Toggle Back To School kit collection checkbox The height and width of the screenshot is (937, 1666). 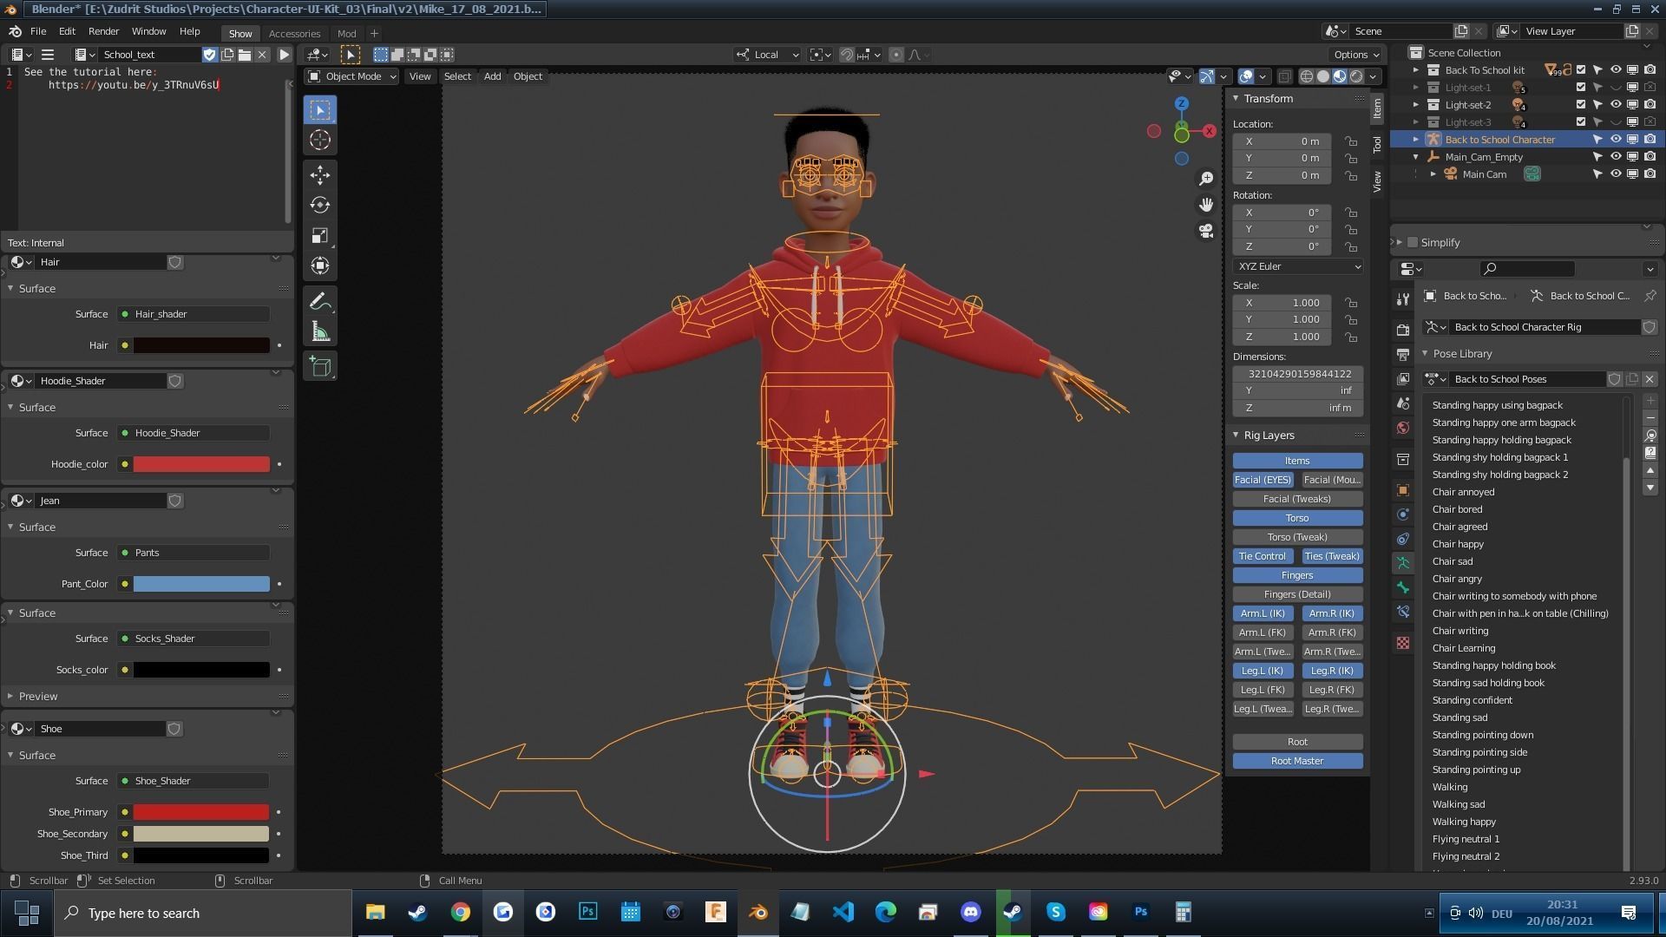[x=1580, y=70]
